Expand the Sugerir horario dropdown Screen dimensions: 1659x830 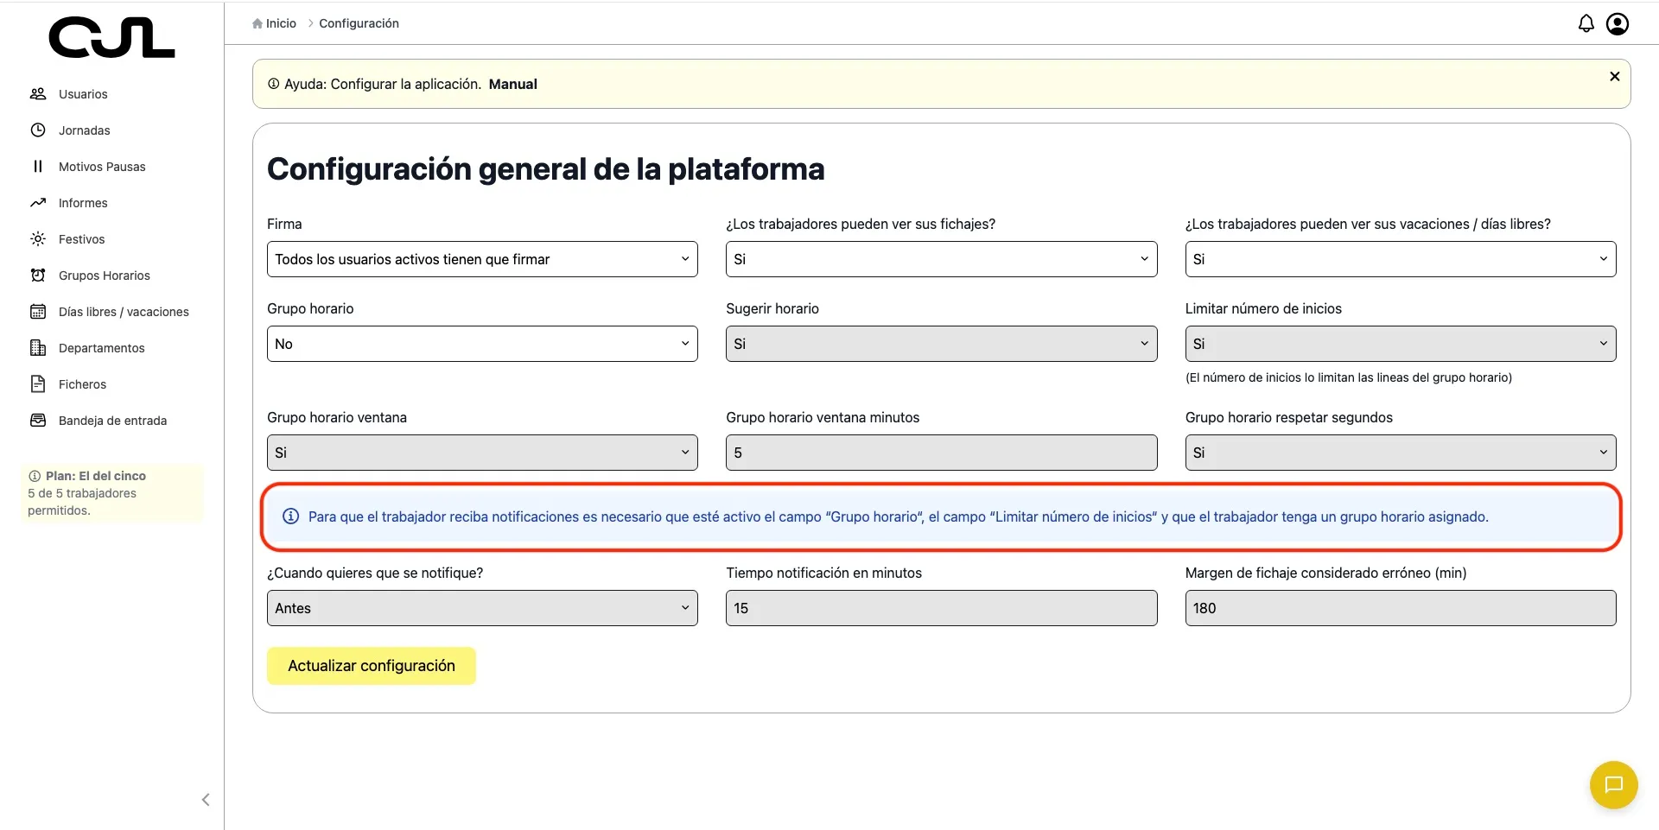(x=941, y=344)
